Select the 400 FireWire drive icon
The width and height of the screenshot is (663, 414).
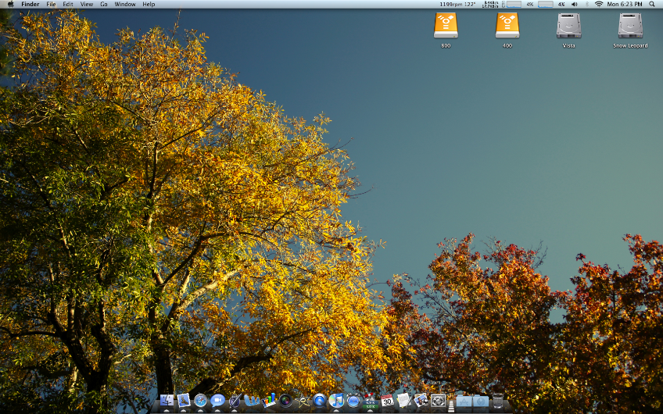[x=507, y=27]
